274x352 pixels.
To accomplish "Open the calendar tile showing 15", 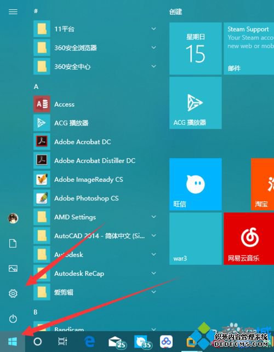I will tap(195, 48).
